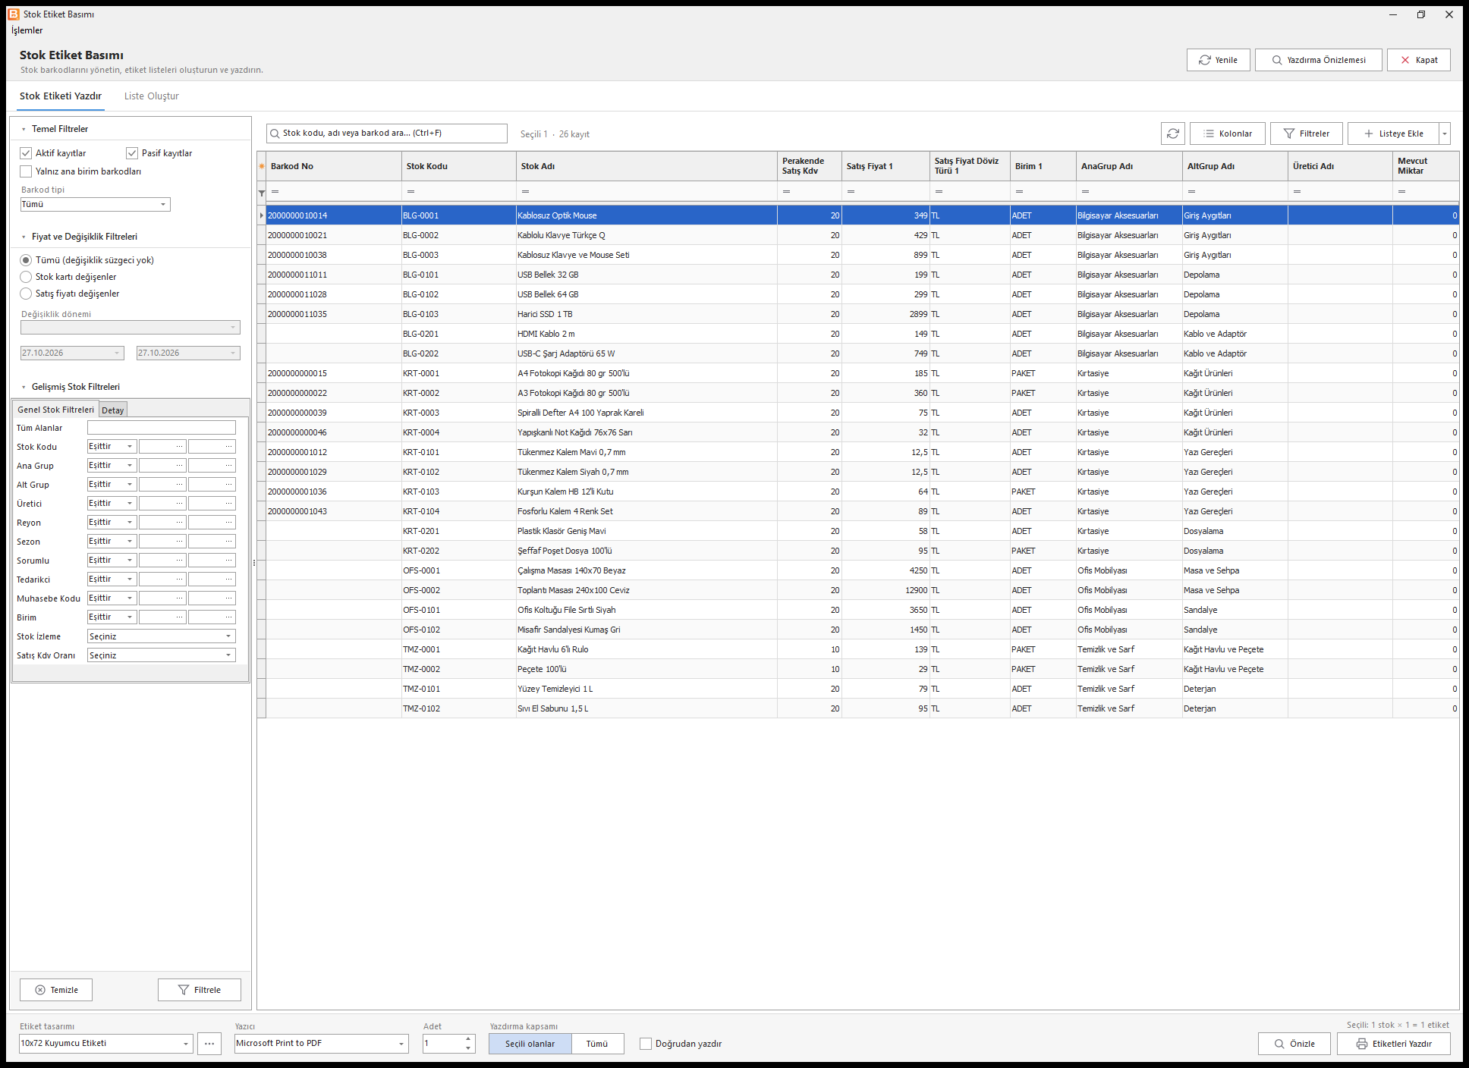Image resolution: width=1469 pixels, height=1068 pixels.
Task: Click the Kapat button
Action: 1418,60
